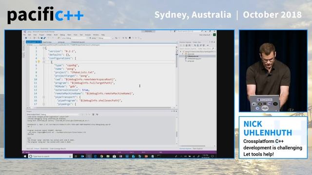Click the "MIMode": "gdb" code line
The height and width of the screenshot is (175, 312).
66,87
